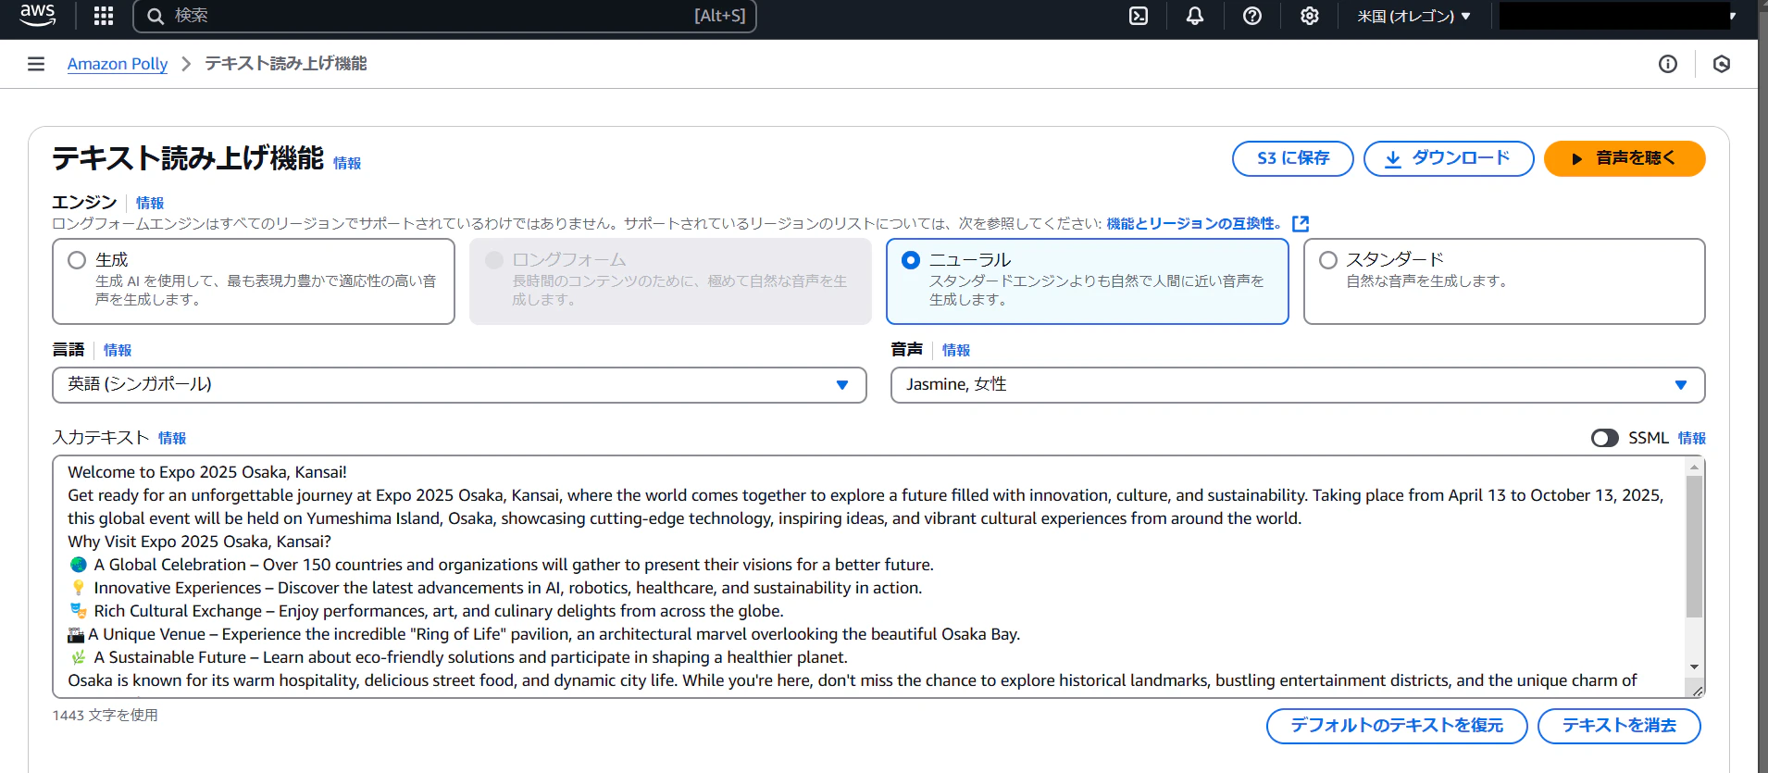
Task: Click the テキストを消去 button
Action: (1619, 726)
